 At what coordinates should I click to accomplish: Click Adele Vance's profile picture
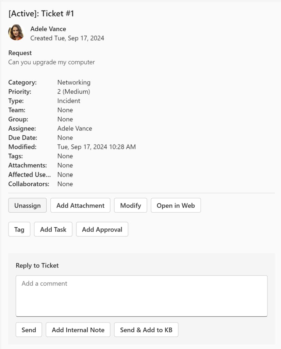[16, 33]
